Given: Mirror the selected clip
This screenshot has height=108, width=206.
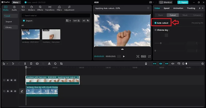Looking at the screenshot, I should (49, 64).
